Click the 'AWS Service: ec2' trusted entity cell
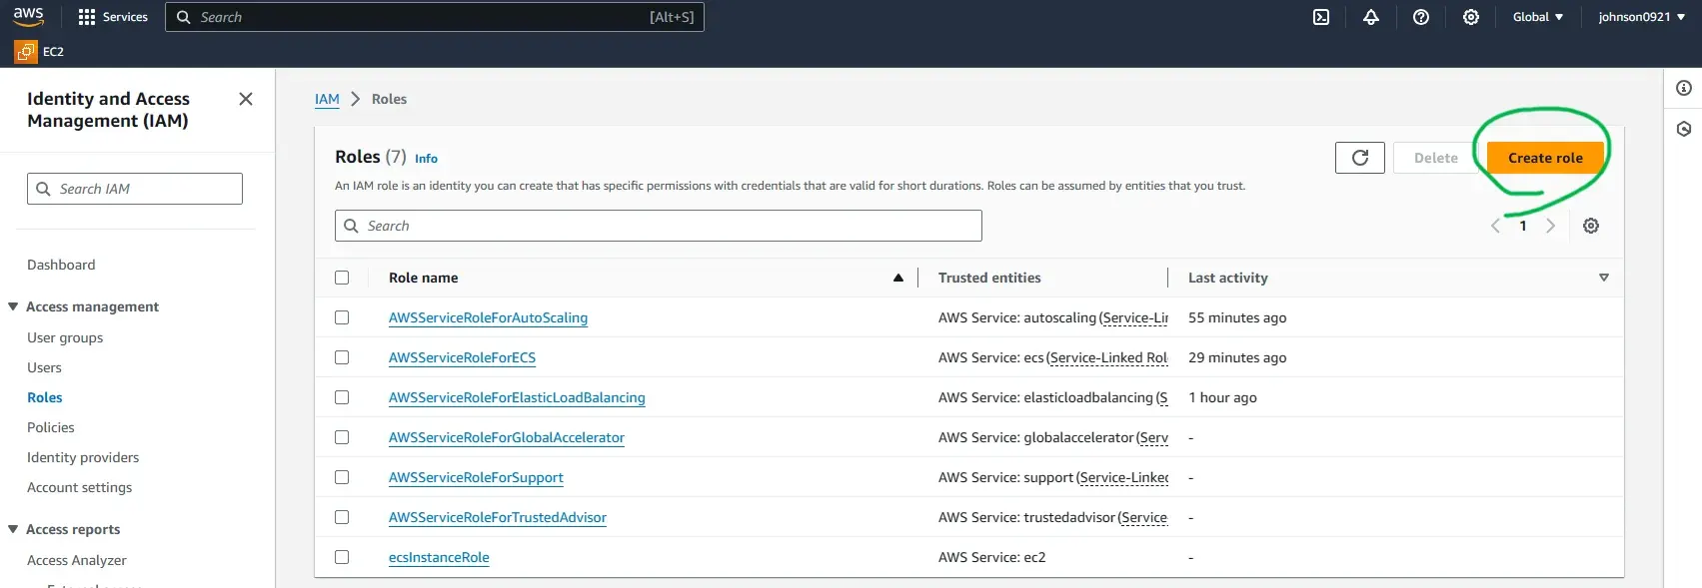1702x588 pixels. coord(991,557)
